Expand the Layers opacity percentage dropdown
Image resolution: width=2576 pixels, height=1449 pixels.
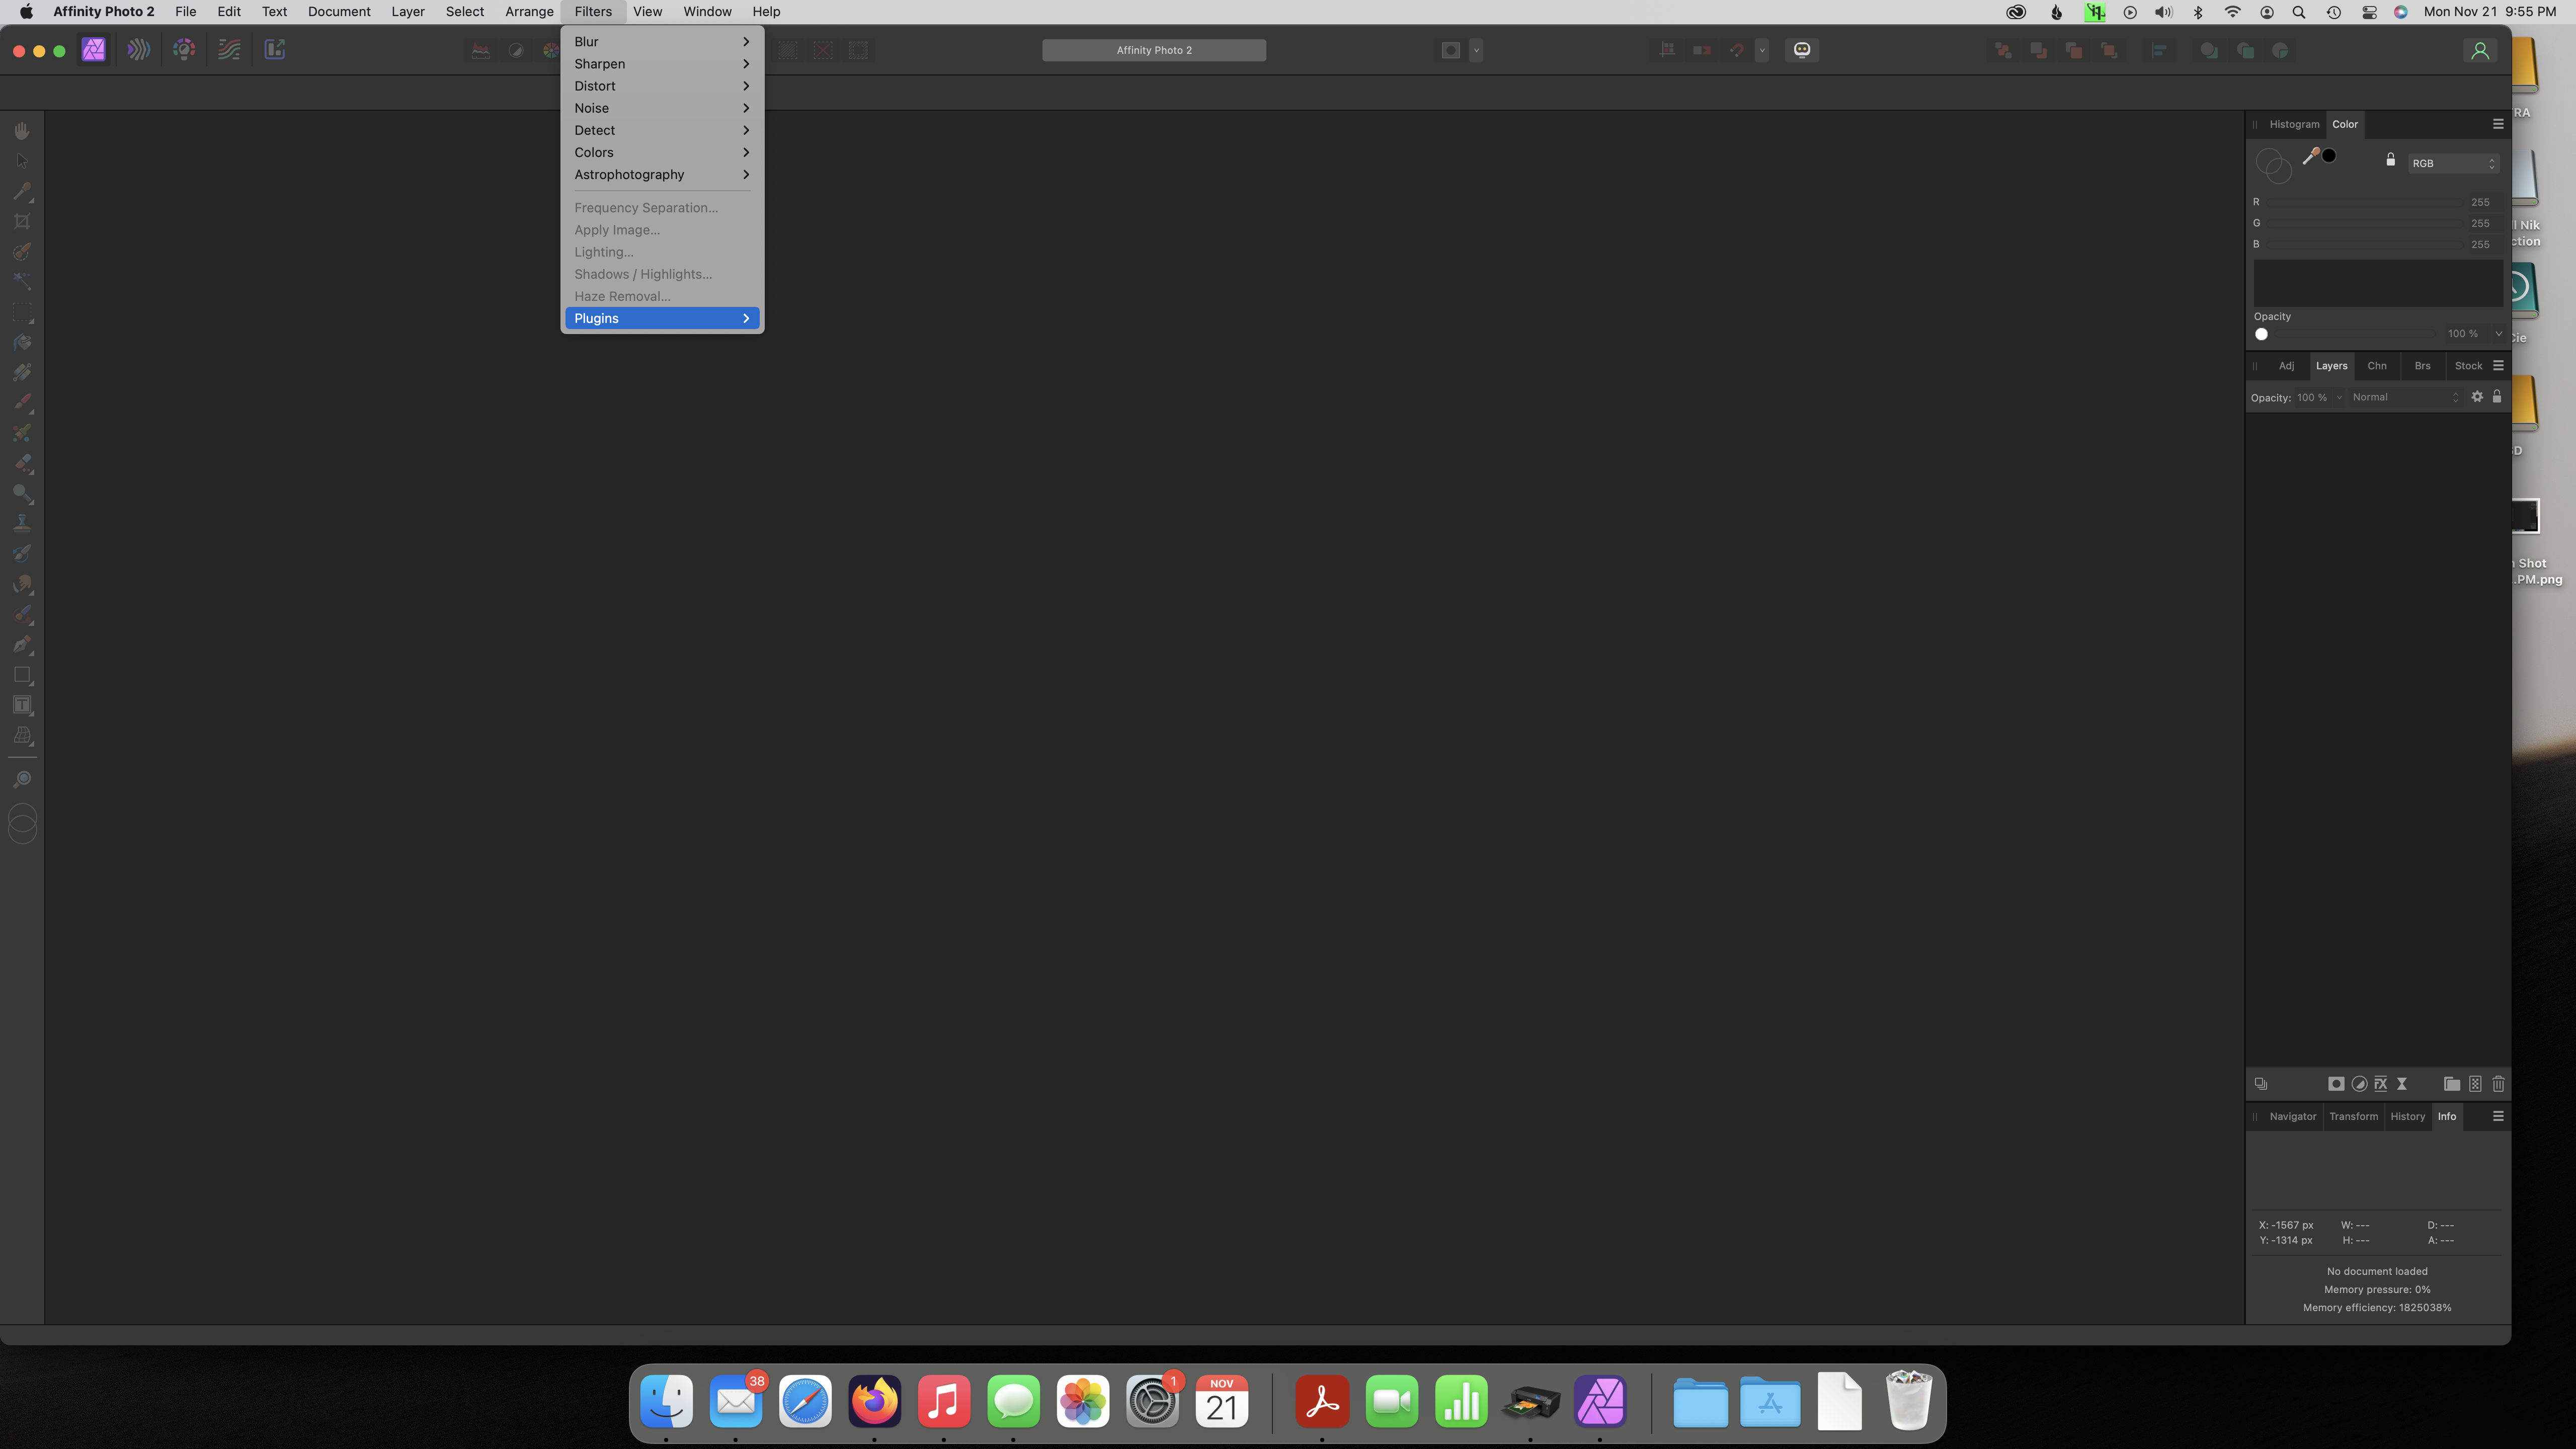pyautogui.click(x=2339, y=398)
